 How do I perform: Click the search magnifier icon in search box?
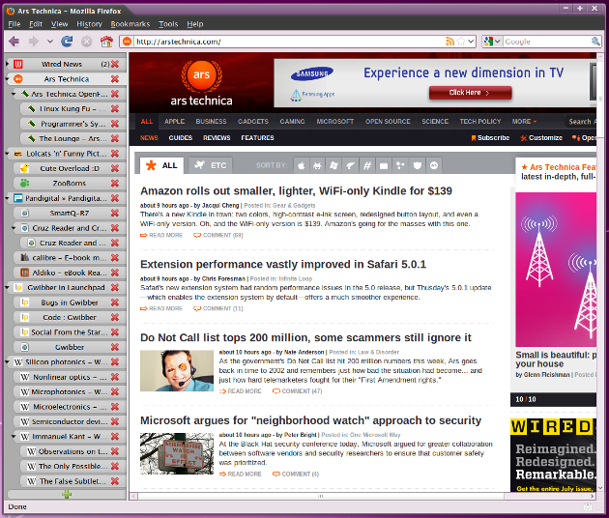pyautogui.click(x=595, y=42)
